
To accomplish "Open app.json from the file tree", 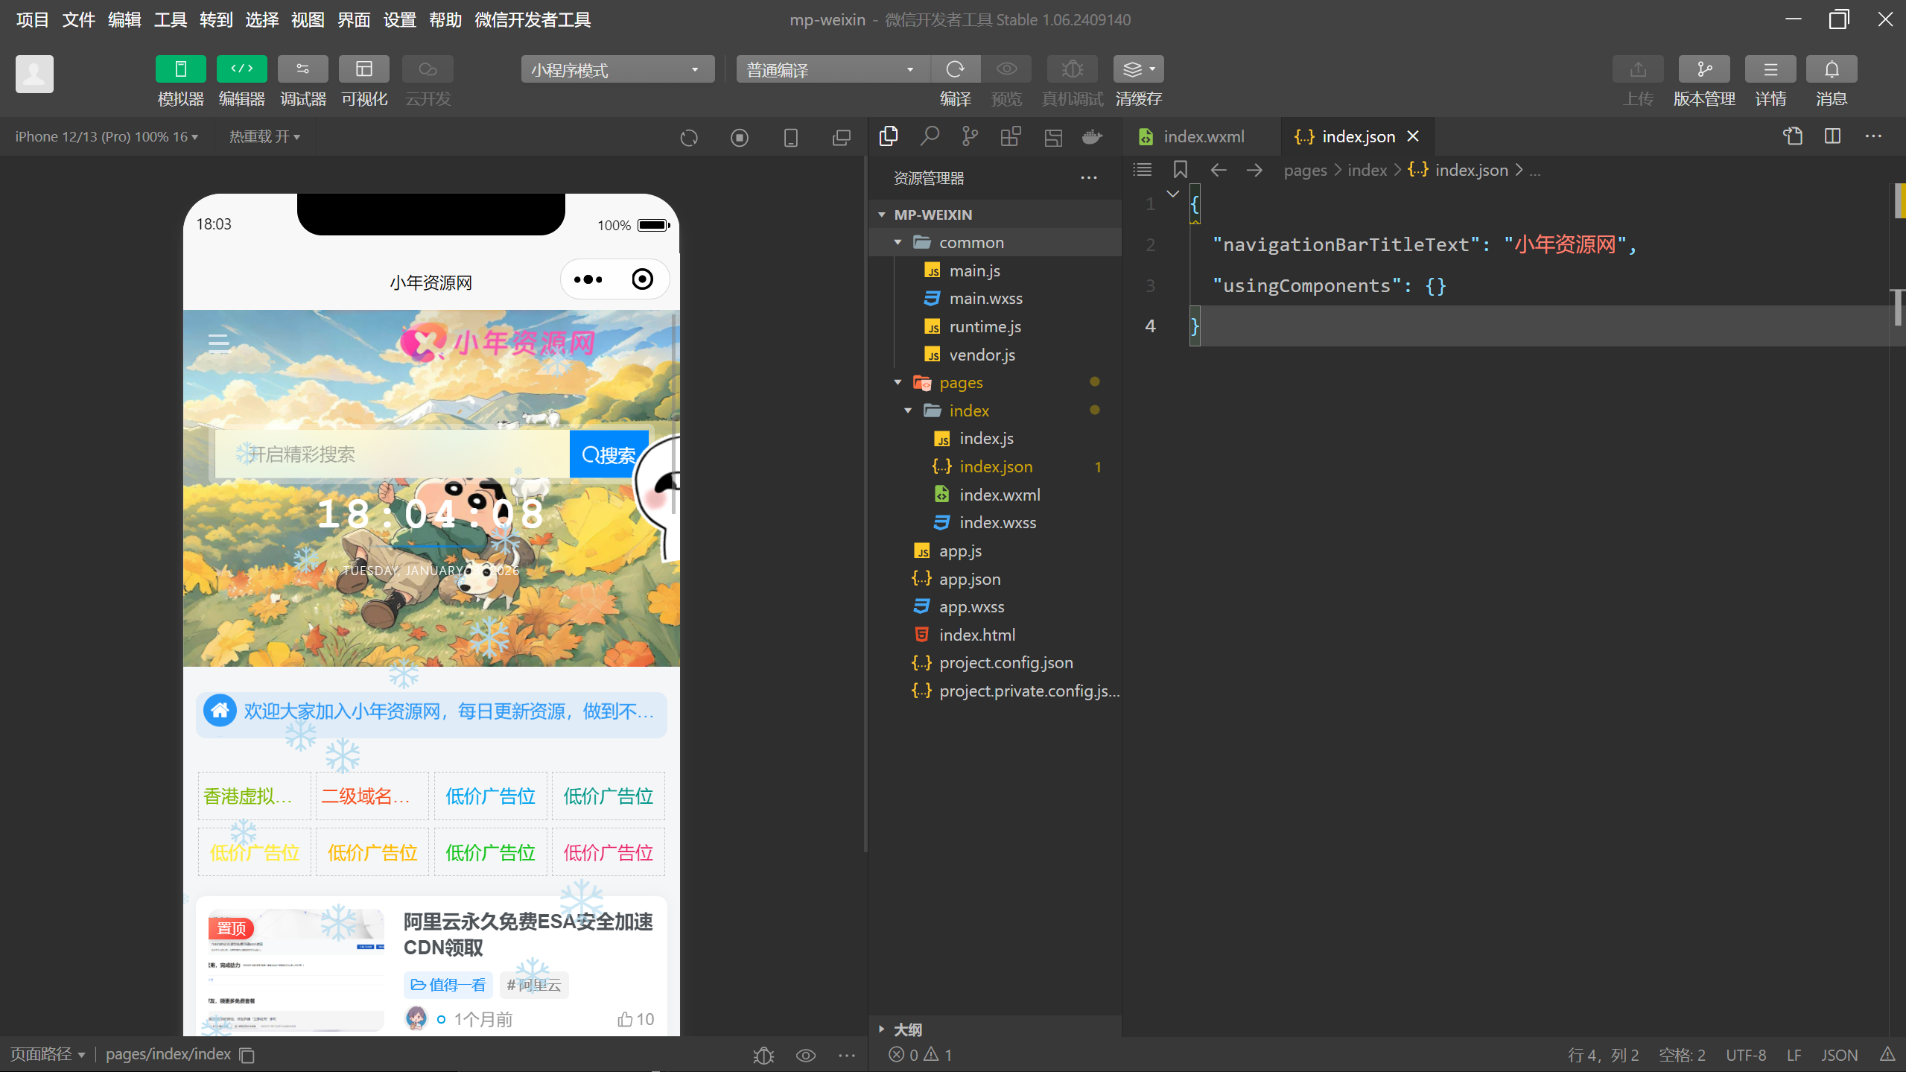I will (970, 579).
